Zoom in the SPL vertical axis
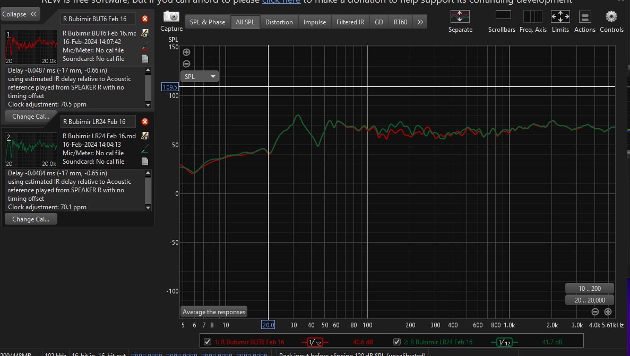The width and height of the screenshot is (630, 356). click(186, 52)
